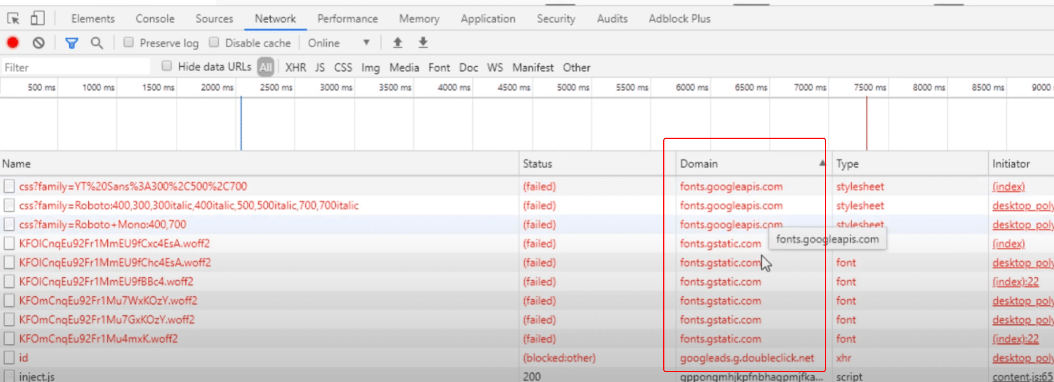Filter requests by Media type
This screenshot has width=1054, height=382.
(404, 67)
